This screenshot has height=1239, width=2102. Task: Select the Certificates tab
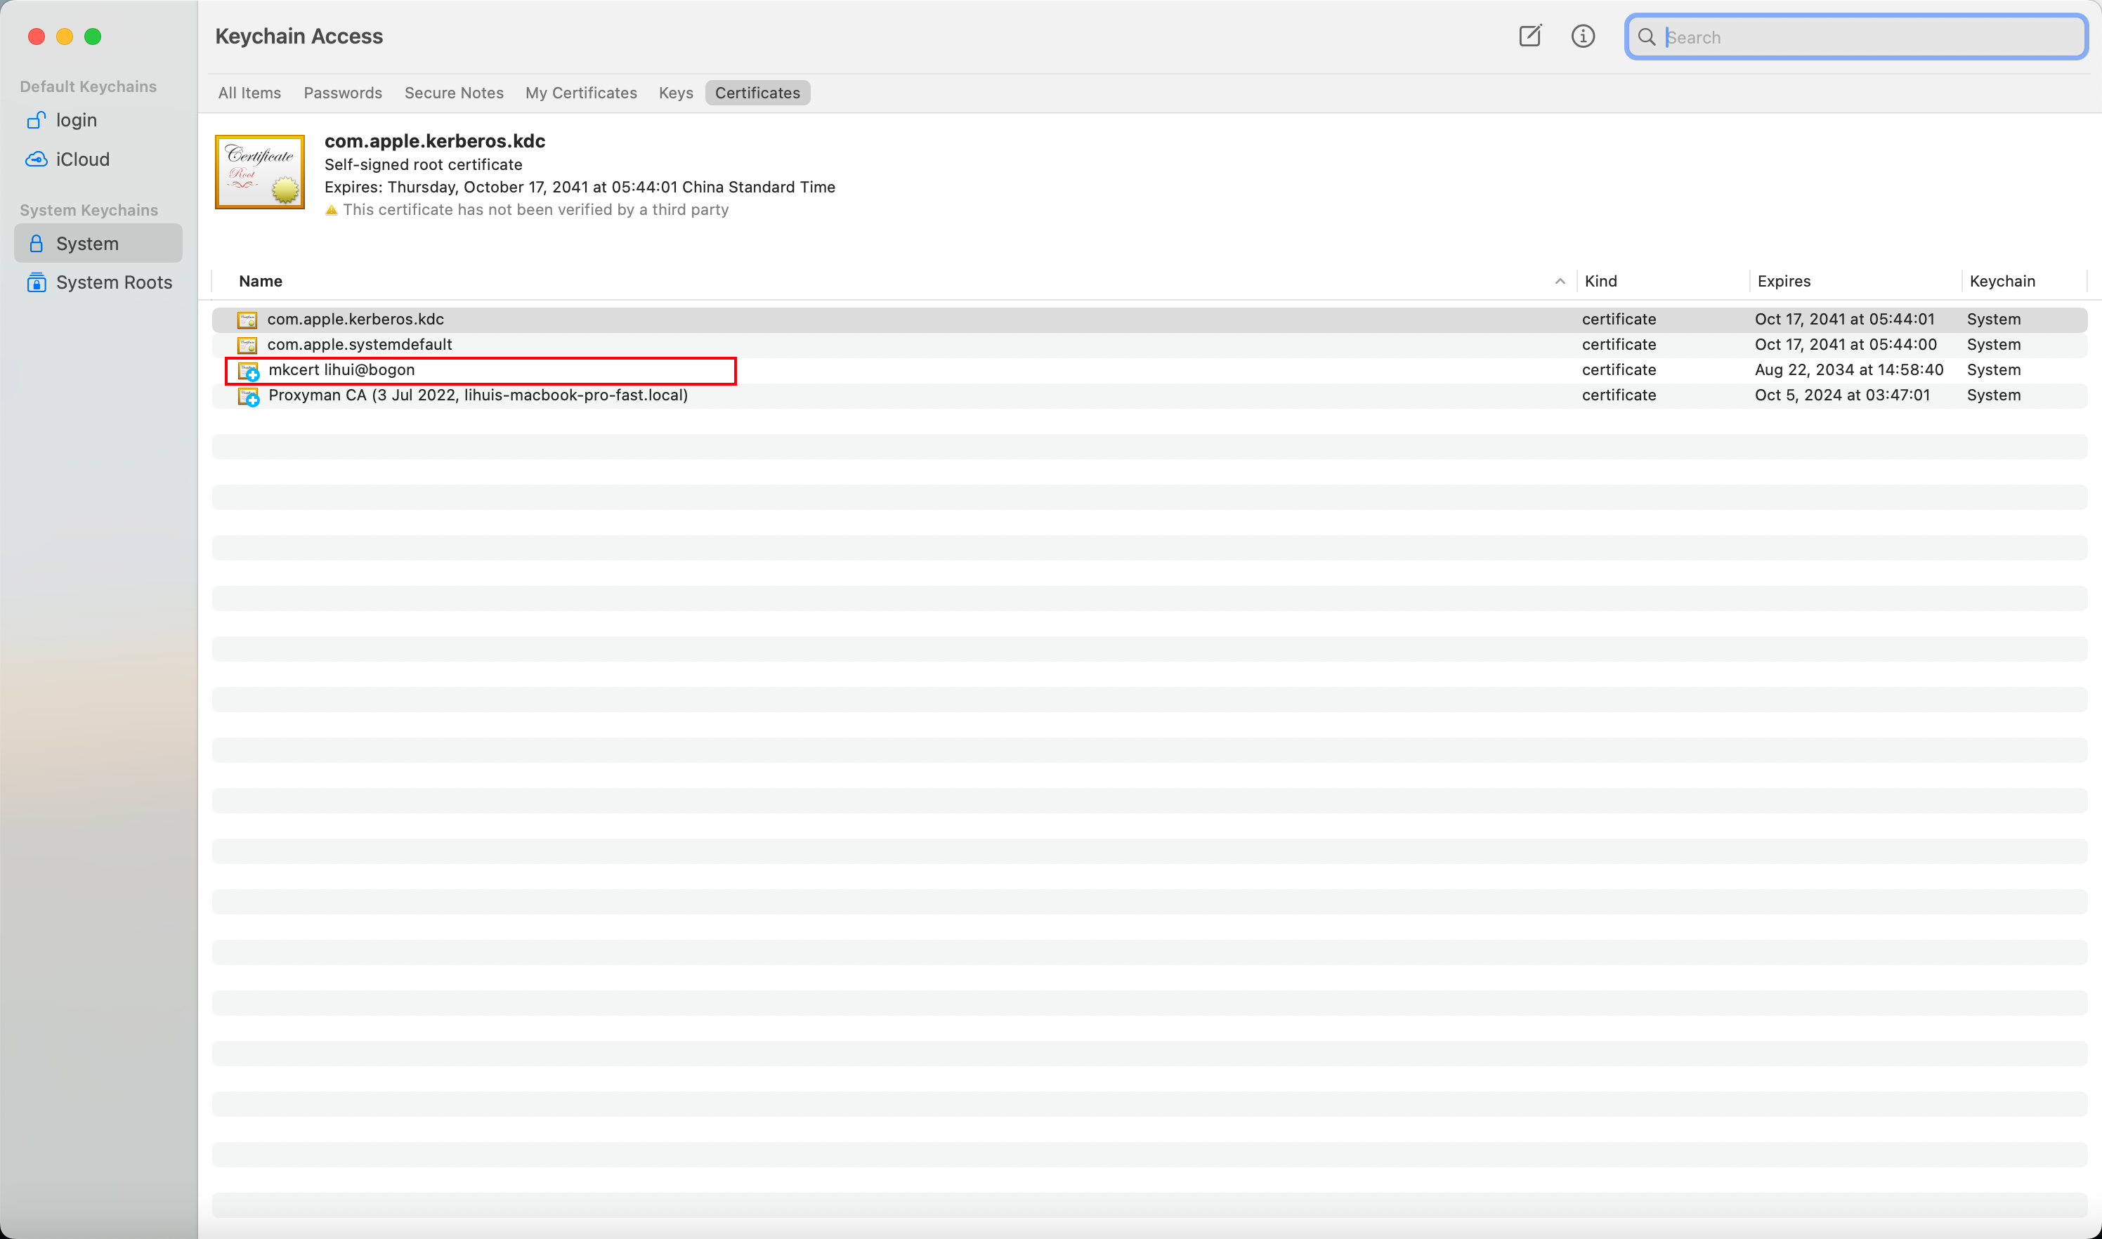(757, 93)
